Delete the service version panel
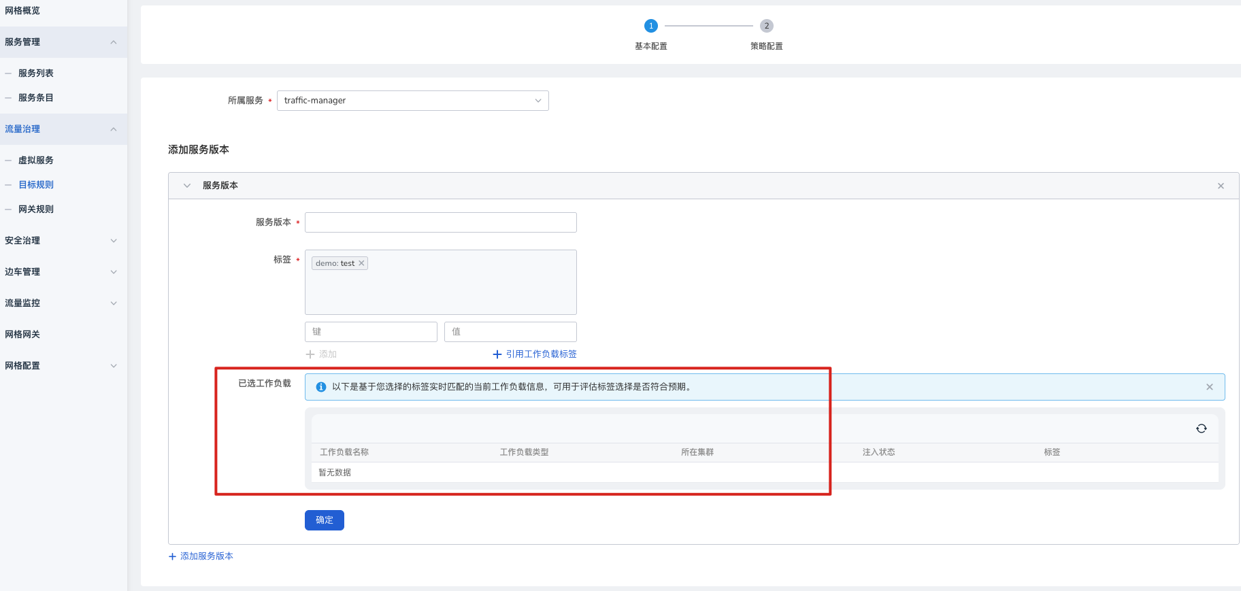Image resolution: width=1241 pixels, height=591 pixels. tap(1221, 186)
